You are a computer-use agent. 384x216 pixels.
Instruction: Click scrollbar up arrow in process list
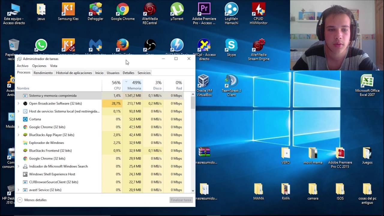click(193, 94)
